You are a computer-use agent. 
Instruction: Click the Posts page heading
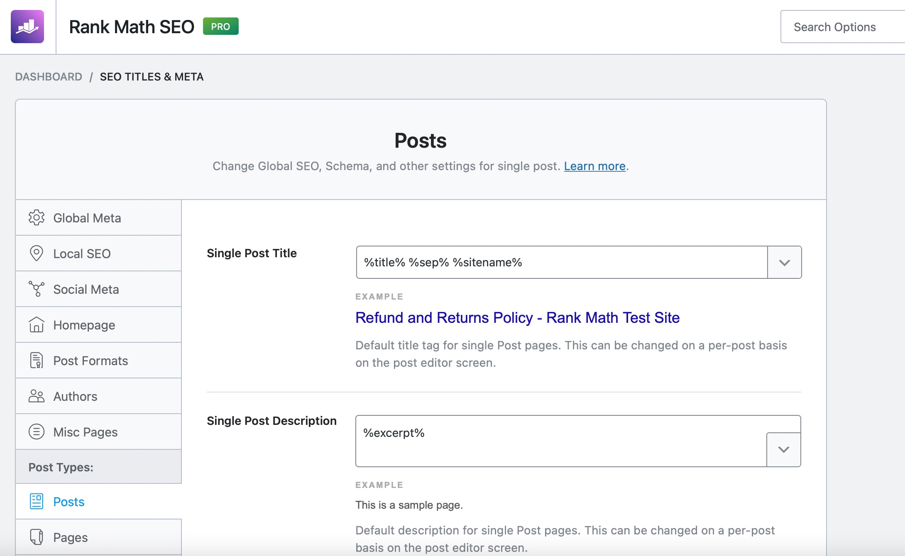point(421,141)
